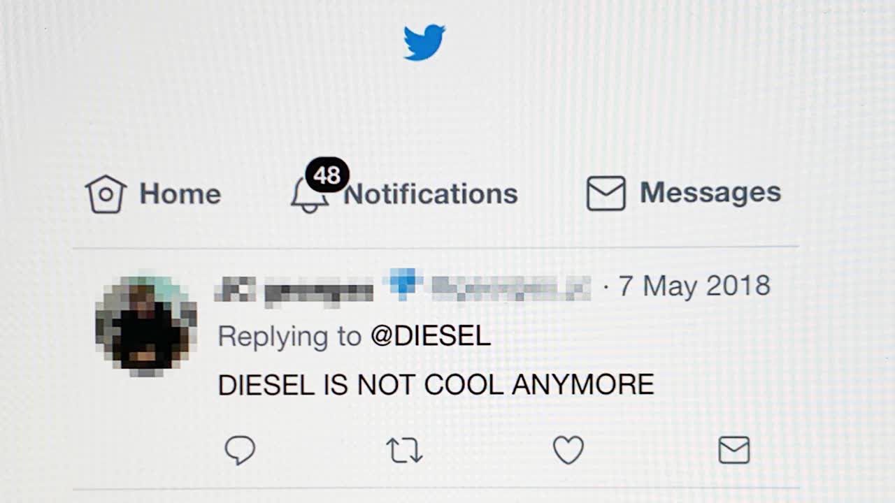895x503 pixels.
Task: View the pixelated profile avatar
Action: click(x=146, y=326)
